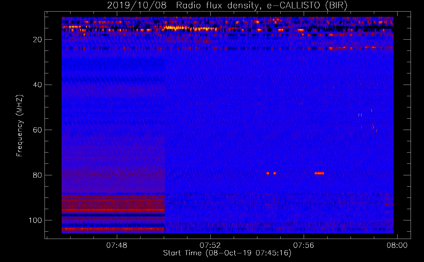Click the '07:48' time tick label

(x=117, y=245)
